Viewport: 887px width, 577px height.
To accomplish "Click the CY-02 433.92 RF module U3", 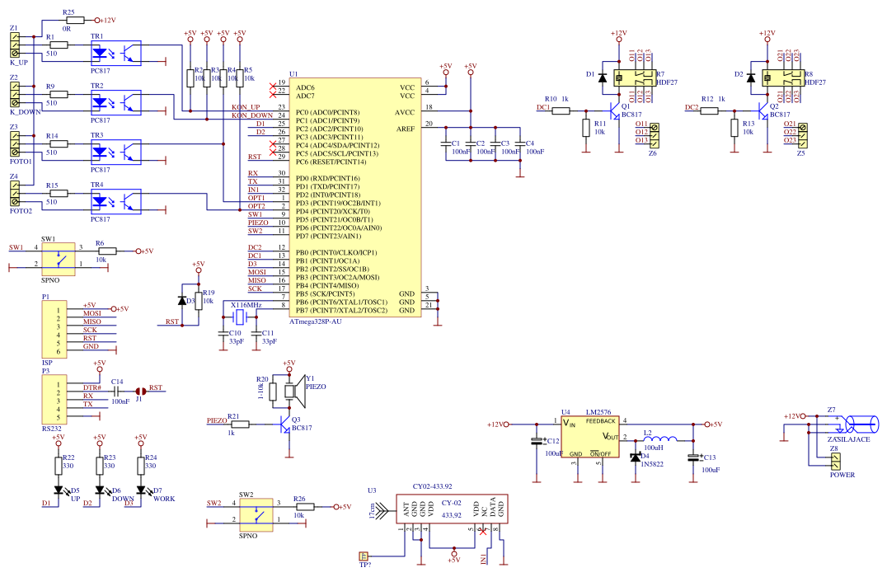I will click(453, 509).
